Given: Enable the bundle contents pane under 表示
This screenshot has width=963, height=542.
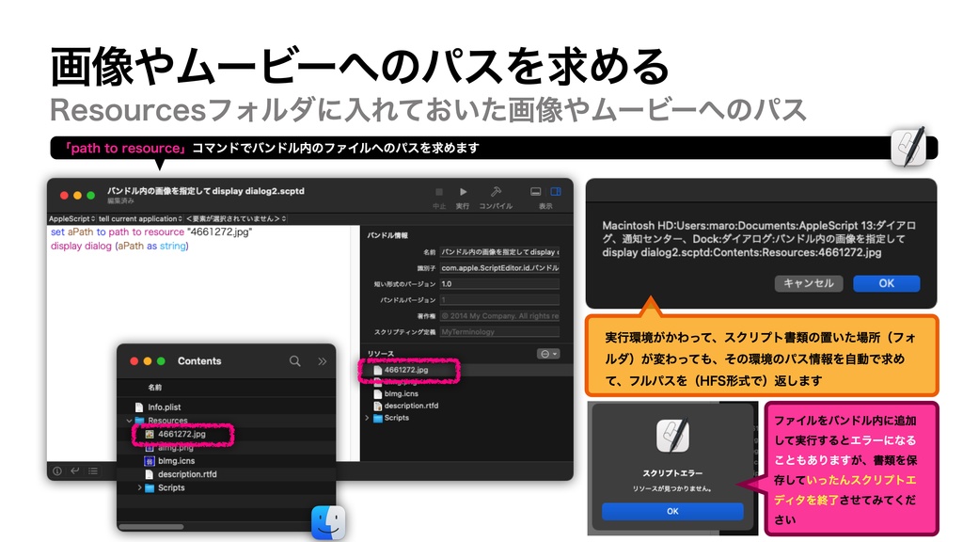Looking at the screenshot, I should pos(555,192).
